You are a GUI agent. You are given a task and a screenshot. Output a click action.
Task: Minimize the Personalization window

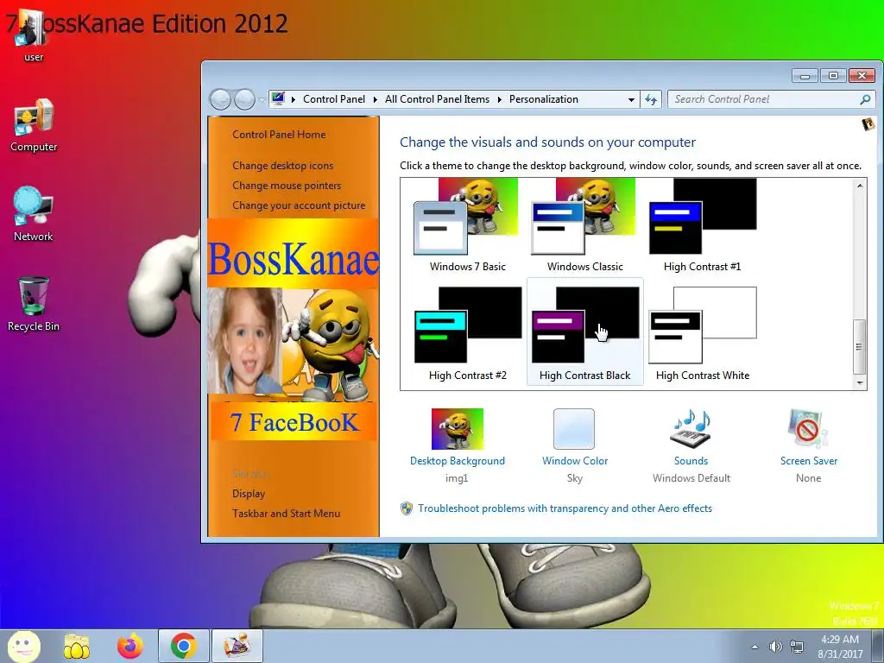[x=805, y=76]
